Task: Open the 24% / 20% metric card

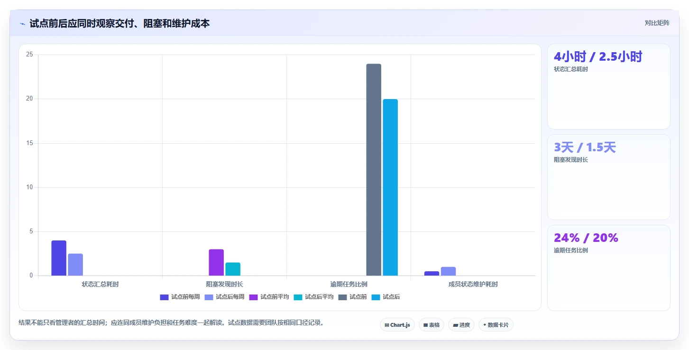Action: 609,267
